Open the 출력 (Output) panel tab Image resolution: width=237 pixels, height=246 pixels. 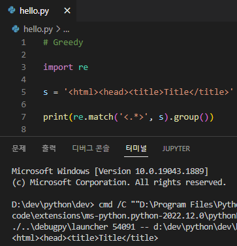pyautogui.click(x=49, y=149)
